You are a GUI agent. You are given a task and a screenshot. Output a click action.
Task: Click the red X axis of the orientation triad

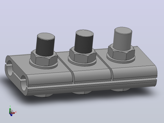(x=13, y=113)
